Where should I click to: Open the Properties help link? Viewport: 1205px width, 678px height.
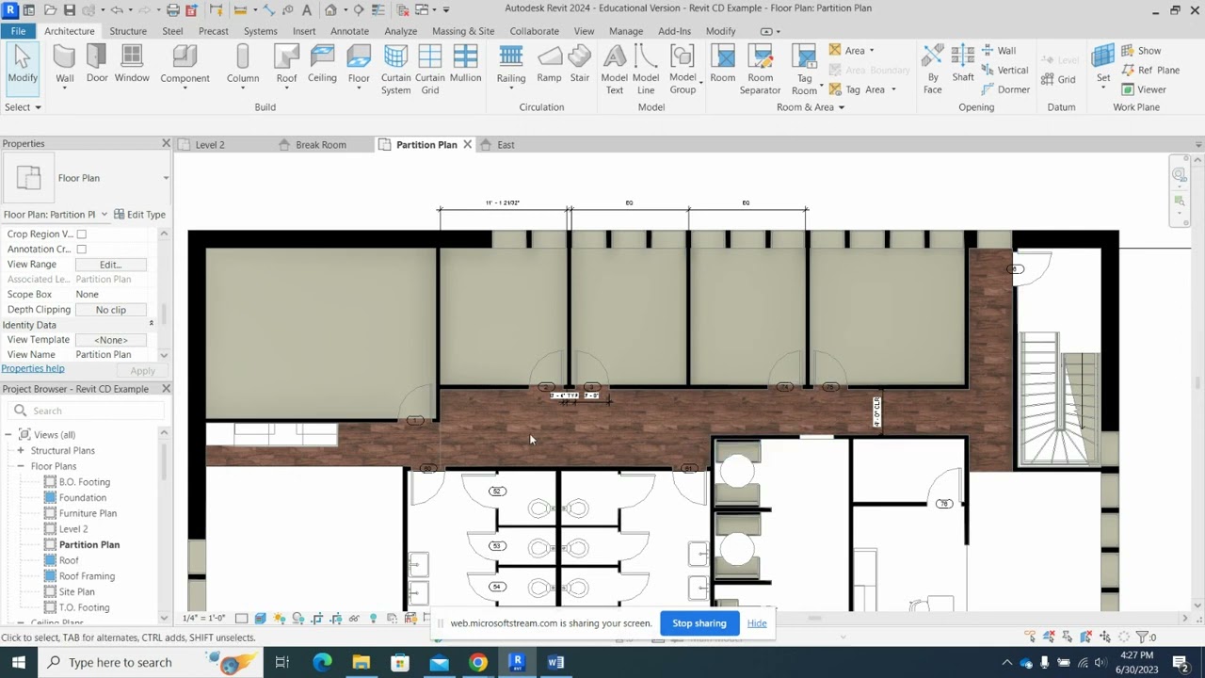[x=33, y=369]
